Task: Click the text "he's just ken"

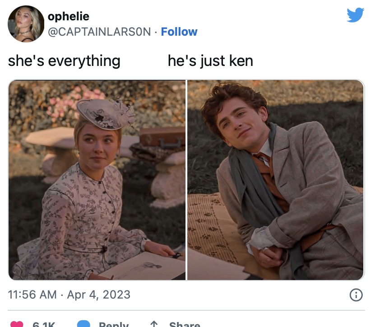Action: [x=210, y=61]
